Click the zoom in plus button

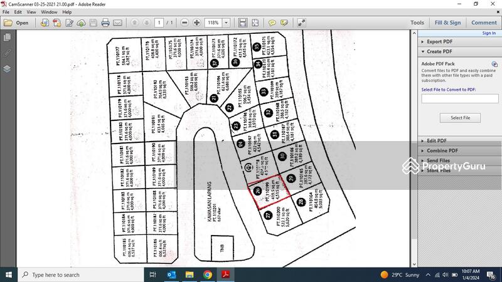197,23
